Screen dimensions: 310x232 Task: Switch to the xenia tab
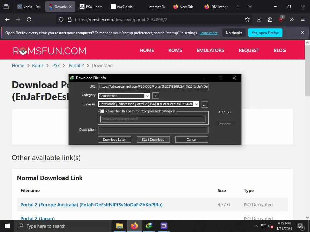pyautogui.click(x=29, y=7)
